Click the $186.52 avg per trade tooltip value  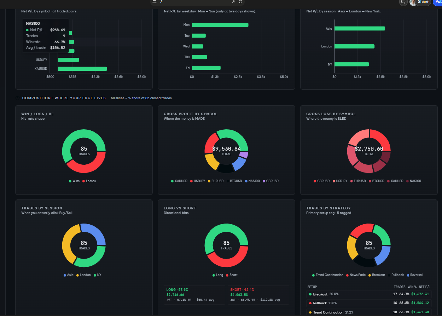tap(58, 47)
